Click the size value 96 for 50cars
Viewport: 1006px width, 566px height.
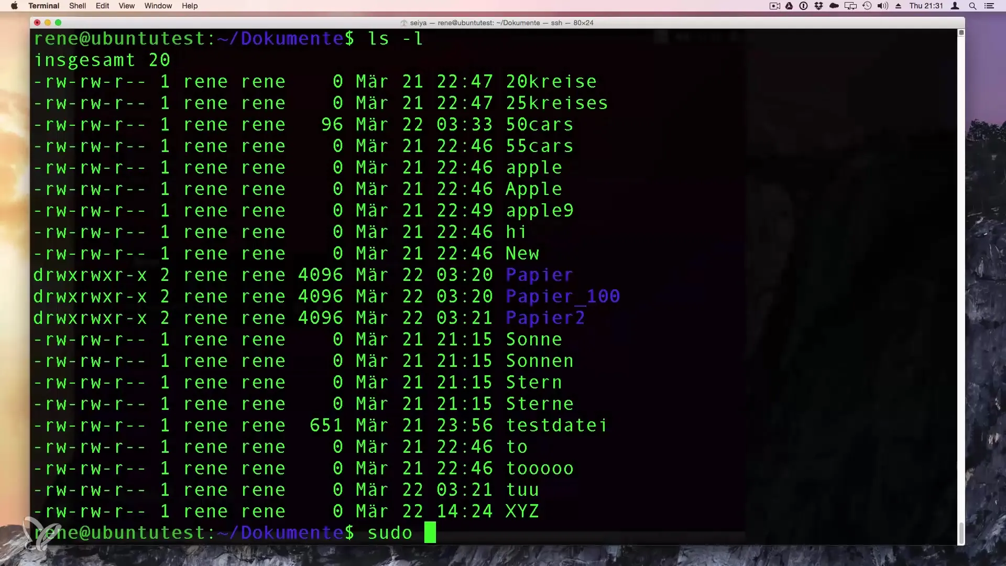332,125
